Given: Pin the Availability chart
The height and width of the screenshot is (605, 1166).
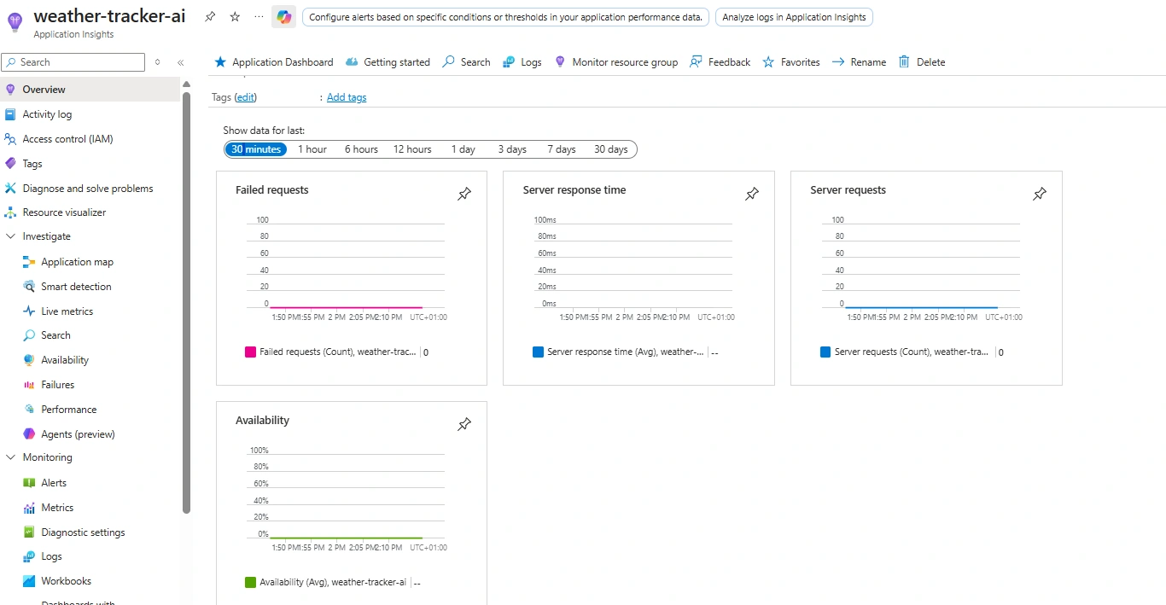Looking at the screenshot, I should [464, 425].
